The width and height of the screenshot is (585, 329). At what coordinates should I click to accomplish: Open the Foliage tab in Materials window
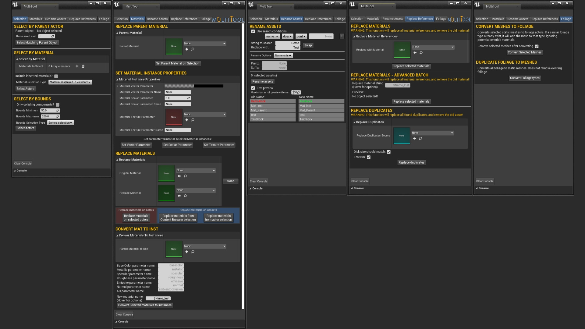pos(205,19)
